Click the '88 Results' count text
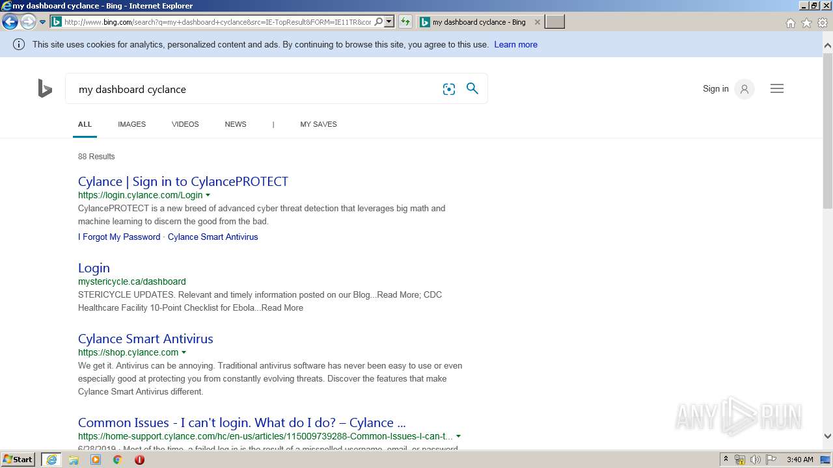 pos(96,156)
